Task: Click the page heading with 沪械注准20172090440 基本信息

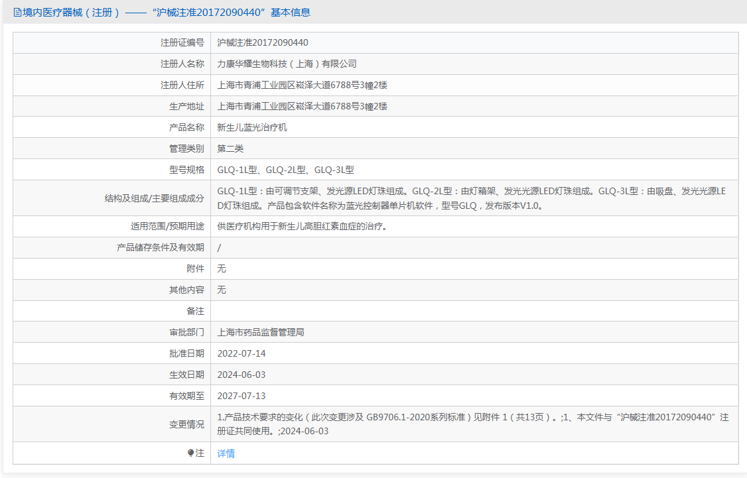Action: coord(162,13)
